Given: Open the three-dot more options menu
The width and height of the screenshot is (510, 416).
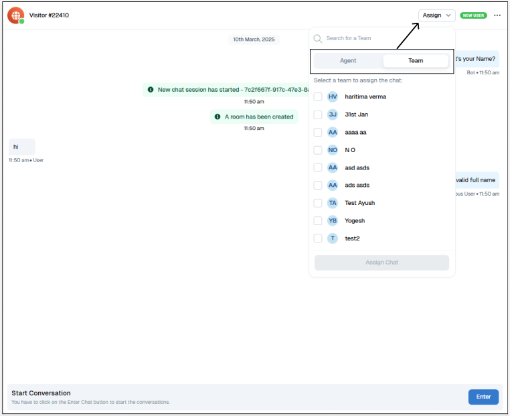Looking at the screenshot, I should tap(497, 15).
